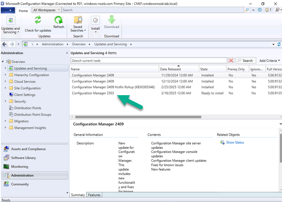Clear search with the red X button
This screenshot has width=282, height=202.
click(x=231, y=61)
